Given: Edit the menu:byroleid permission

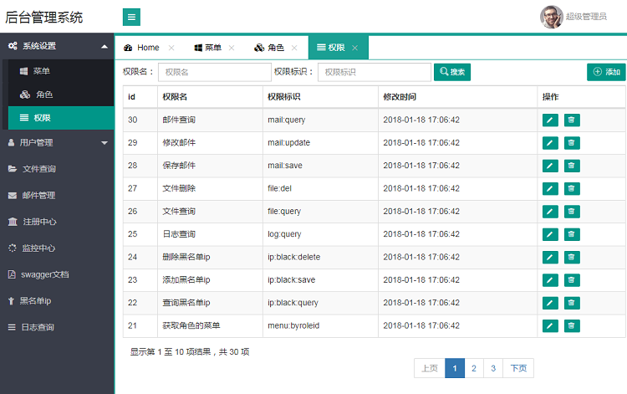Looking at the screenshot, I should pyautogui.click(x=550, y=325).
